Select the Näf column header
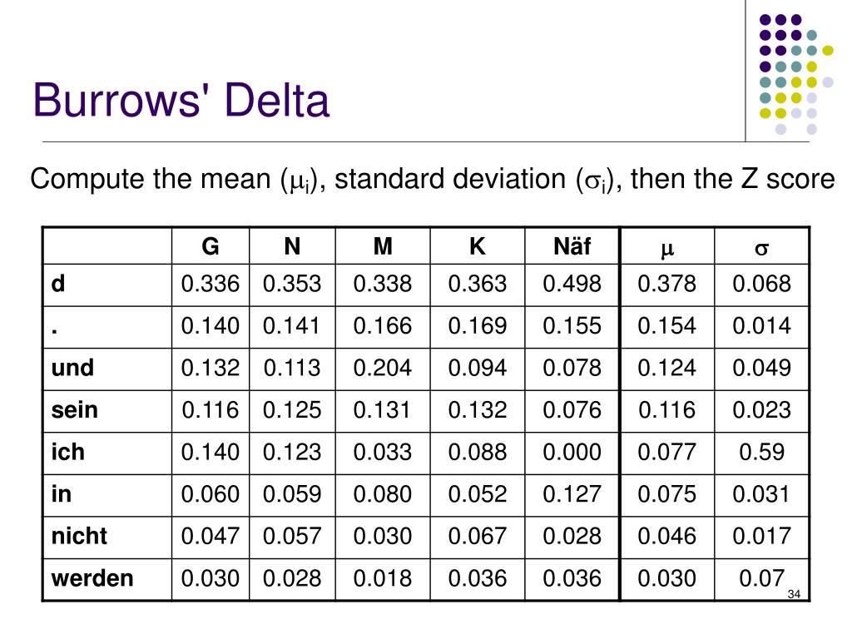 coord(572,246)
